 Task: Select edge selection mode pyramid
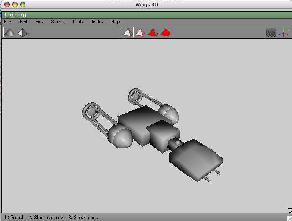point(140,32)
